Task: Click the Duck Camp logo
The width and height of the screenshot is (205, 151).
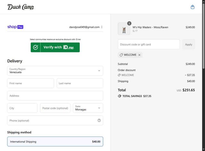Action: coord(20,7)
